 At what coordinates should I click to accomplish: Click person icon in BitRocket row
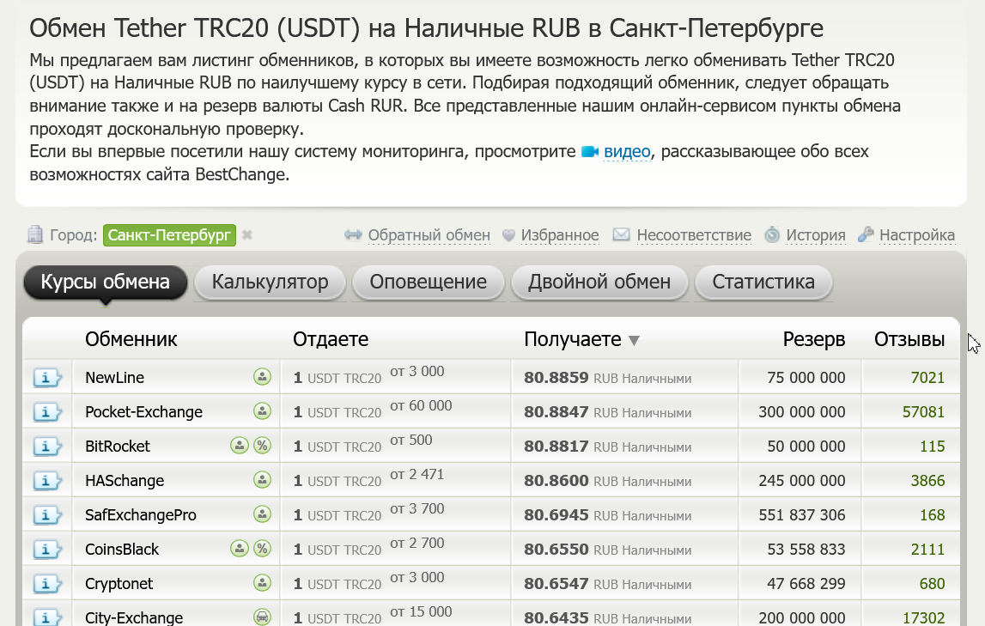[240, 446]
